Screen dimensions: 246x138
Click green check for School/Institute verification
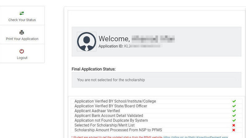click(234, 101)
